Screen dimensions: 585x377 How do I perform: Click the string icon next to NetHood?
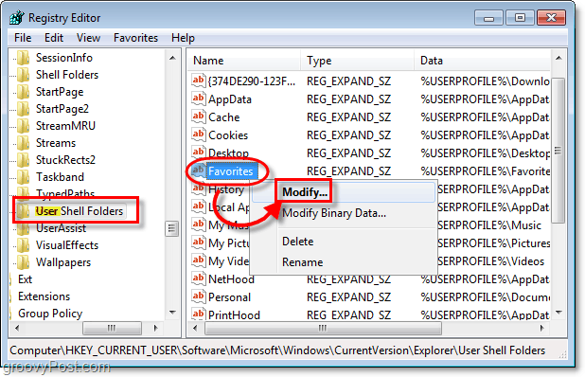pyautogui.click(x=198, y=278)
